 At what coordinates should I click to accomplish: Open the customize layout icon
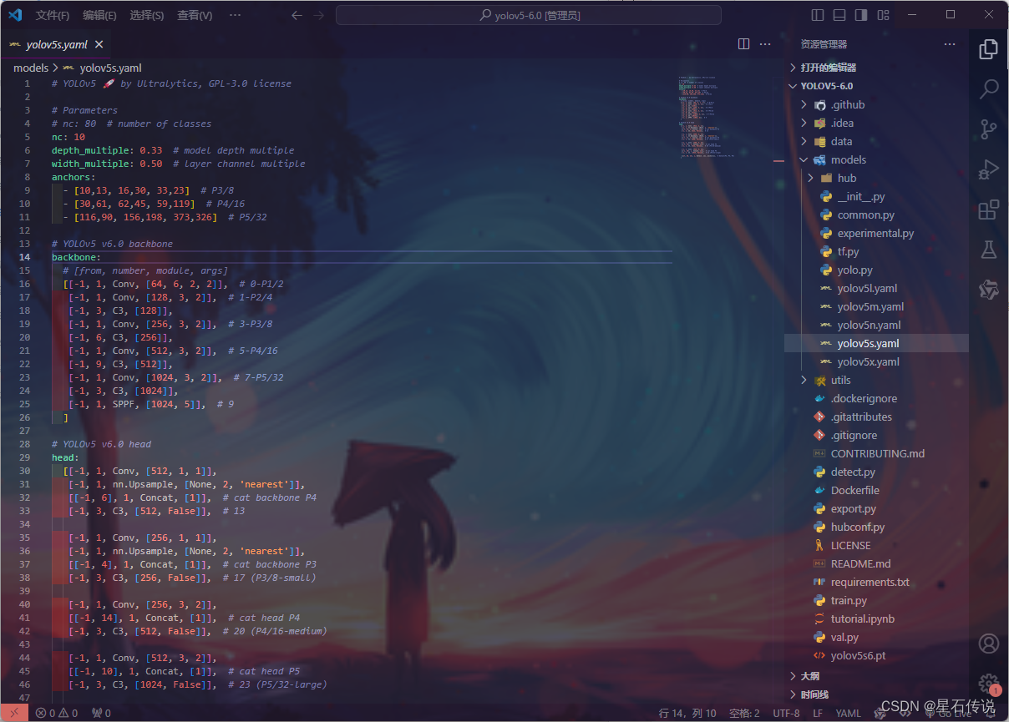coord(884,15)
